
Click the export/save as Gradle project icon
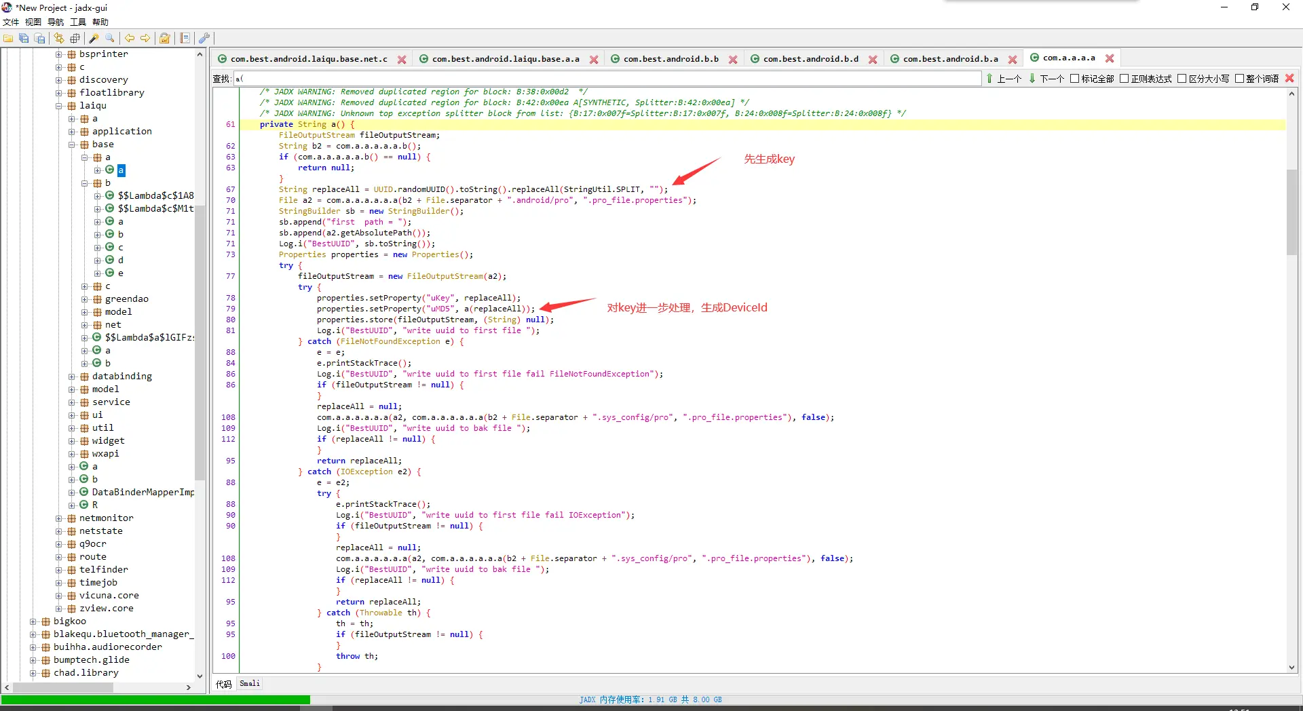[40, 39]
